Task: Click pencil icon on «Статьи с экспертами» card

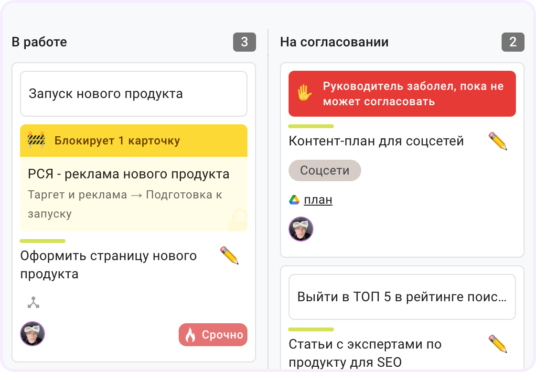Action: 498,344
